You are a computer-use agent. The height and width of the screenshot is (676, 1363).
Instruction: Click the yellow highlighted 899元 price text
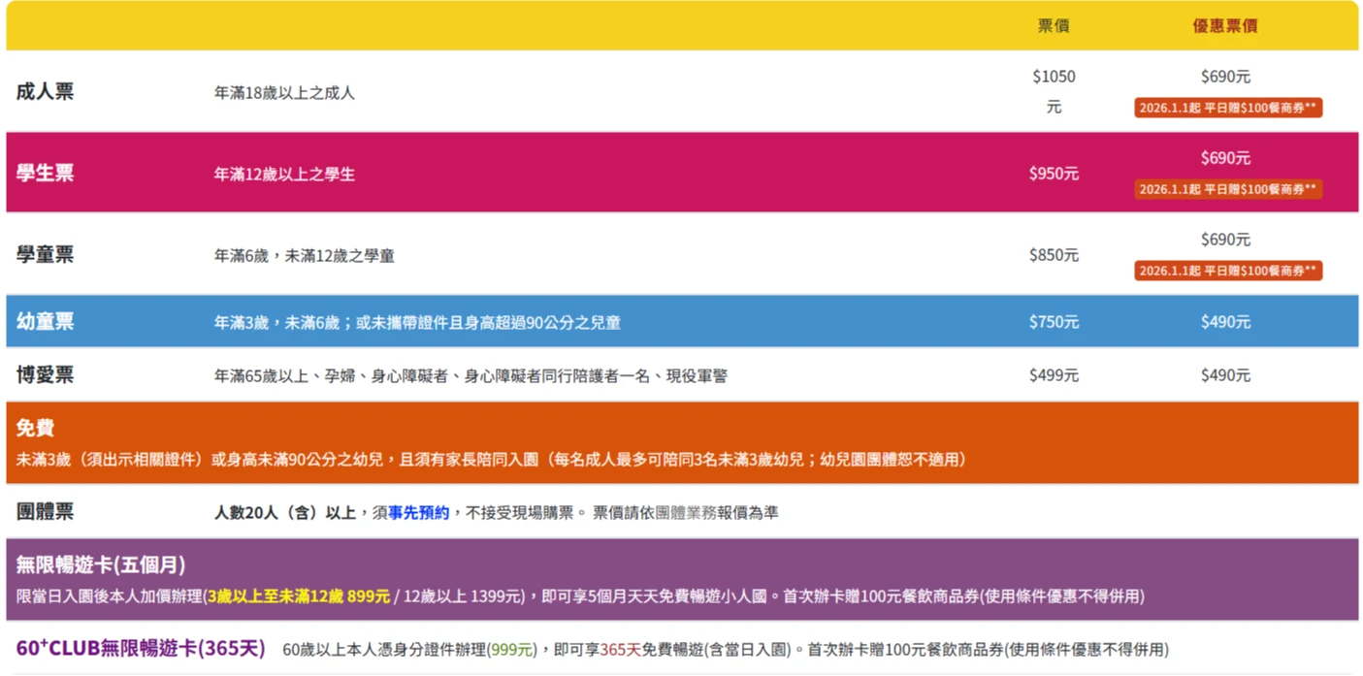pyautogui.click(x=368, y=596)
